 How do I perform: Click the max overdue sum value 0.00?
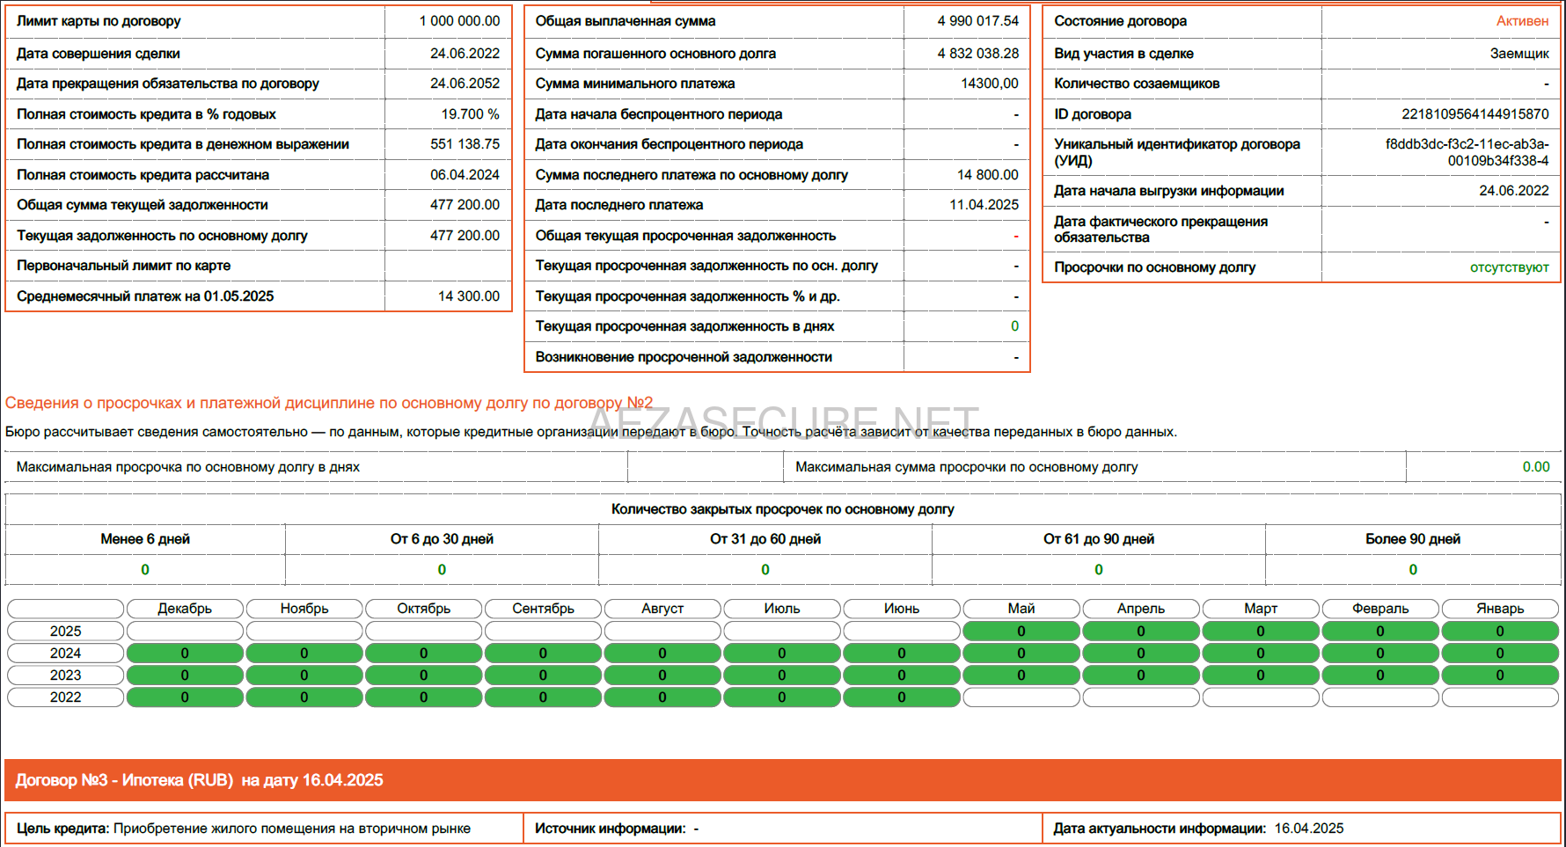tap(1536, 467)
